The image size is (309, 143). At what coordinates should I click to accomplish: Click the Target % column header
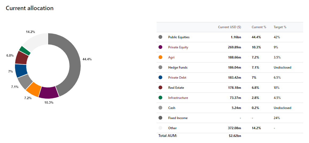(x=280, y=27)
